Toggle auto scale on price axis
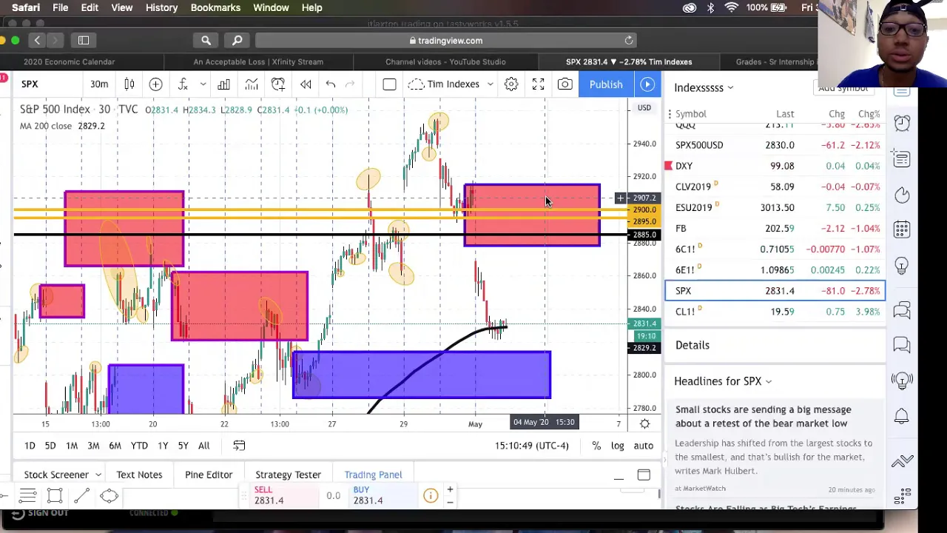Image resolution: width=947 pixels, height=533 pixels. (643, 446)
